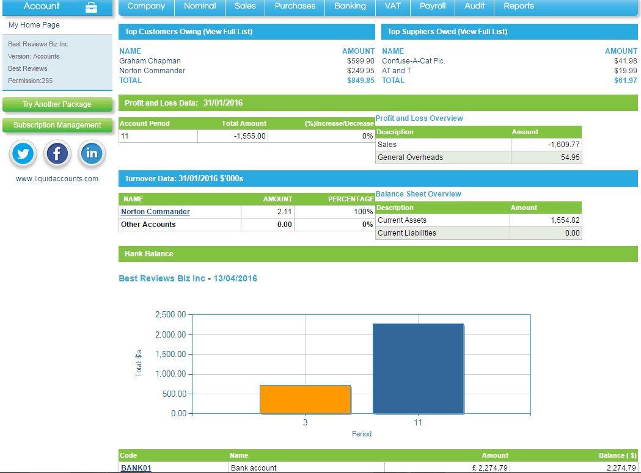The height and width of the screenshot is (473, 641).
Task: Open the Twitter profile icon
Action: tap(23, 153)
